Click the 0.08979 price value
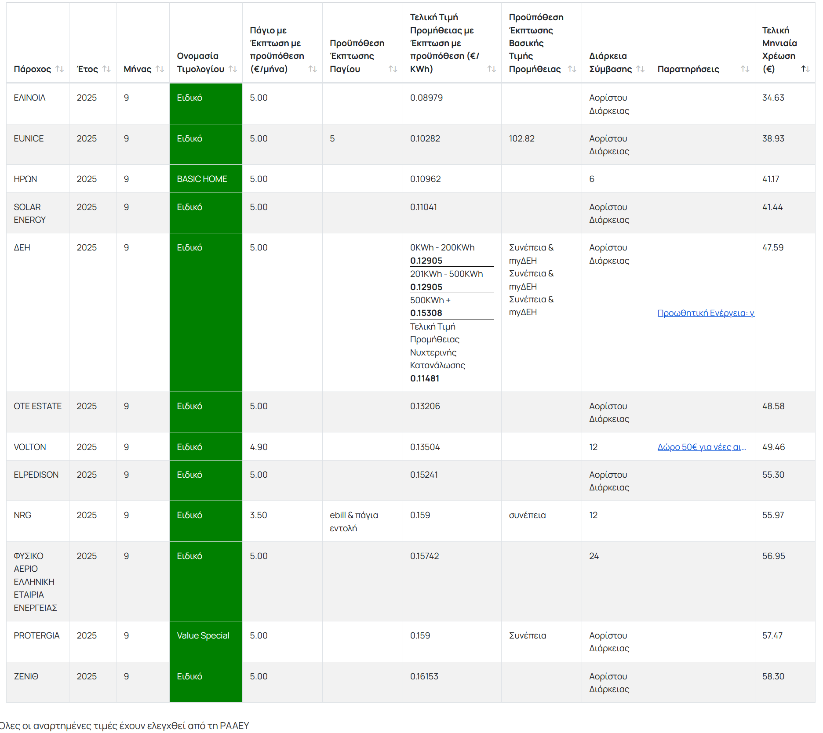Image resolution: width=823 pixels, height=733 pixels. pos(426,98)
